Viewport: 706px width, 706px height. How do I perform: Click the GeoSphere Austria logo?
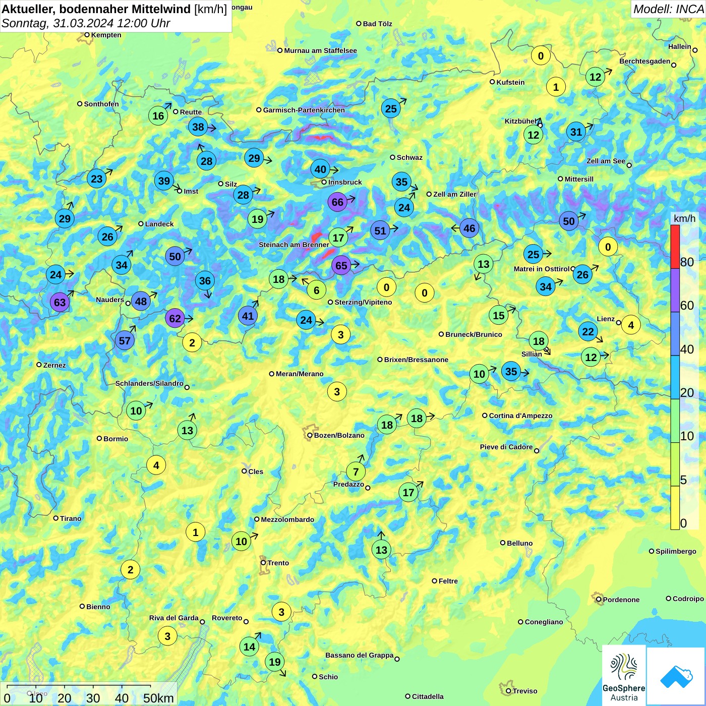[x=624, y=675]
